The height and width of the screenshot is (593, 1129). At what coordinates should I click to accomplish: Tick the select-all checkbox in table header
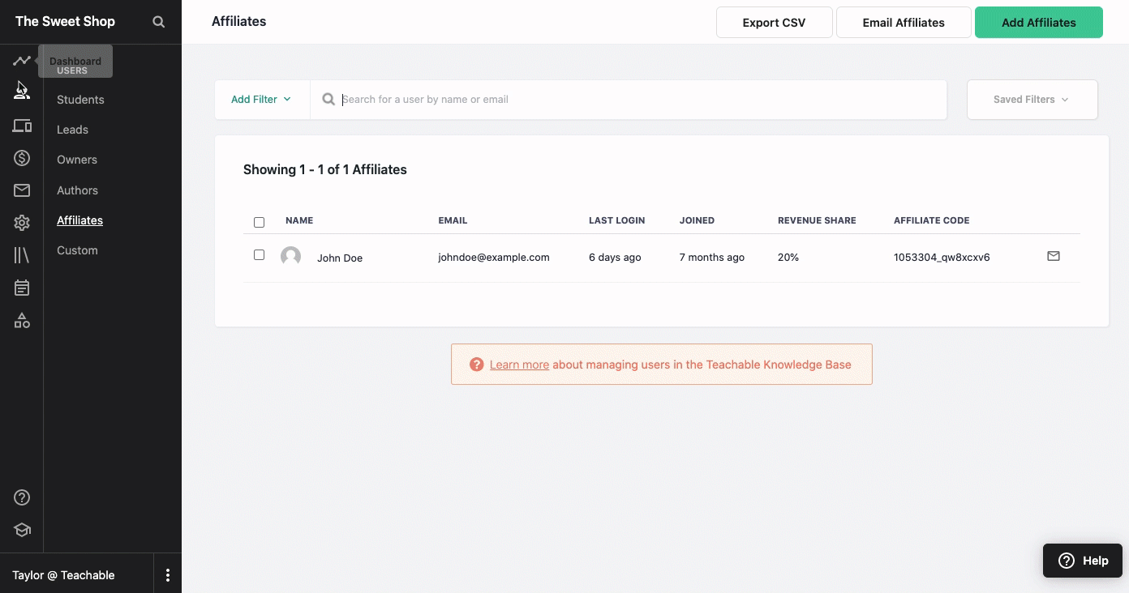tap(260, 222)
